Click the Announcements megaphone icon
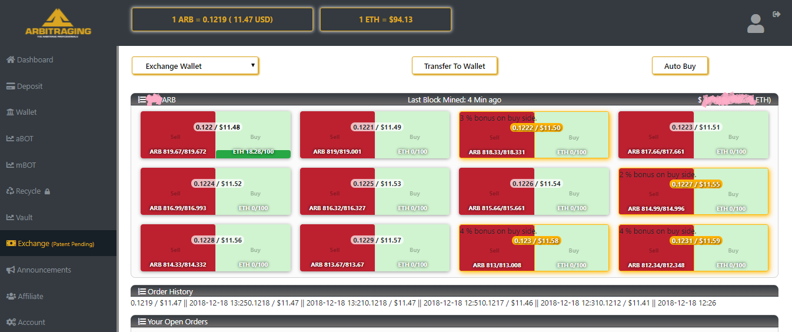The height and width of the screenshot is (332, 792). pyautogui.click(x=11, y=270)
